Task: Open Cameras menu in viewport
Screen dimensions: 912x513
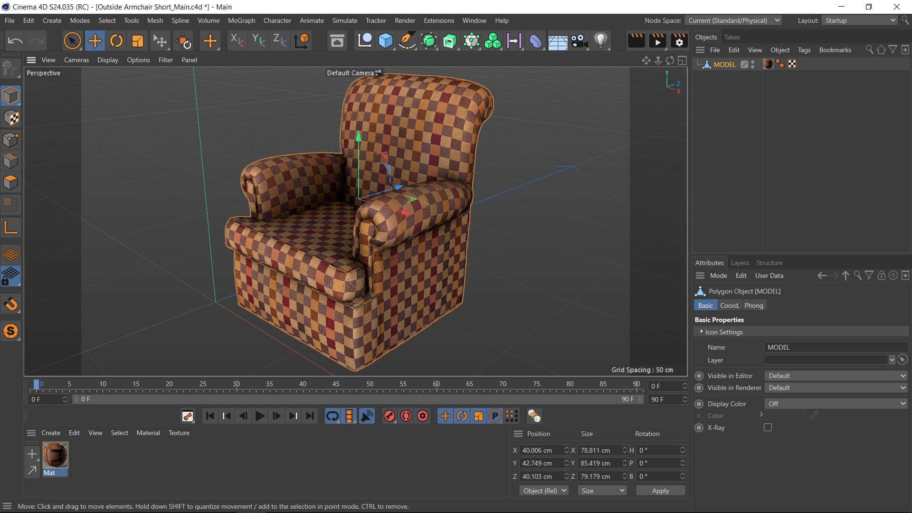Action: pyautogui.click(x=76, y=60)
